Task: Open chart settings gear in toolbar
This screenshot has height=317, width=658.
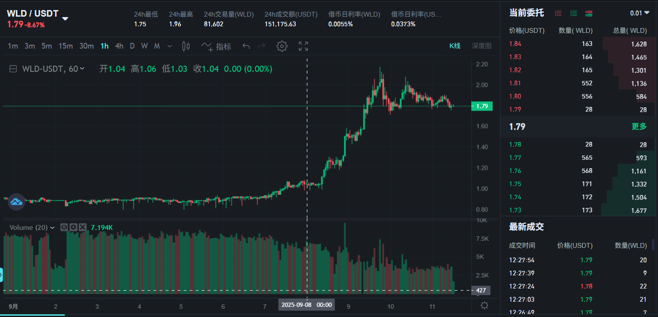Action: (282, 46)
